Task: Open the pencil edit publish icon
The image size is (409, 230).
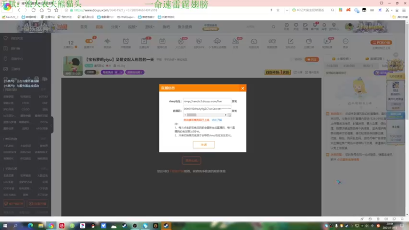Action: (x=290, y=41)
